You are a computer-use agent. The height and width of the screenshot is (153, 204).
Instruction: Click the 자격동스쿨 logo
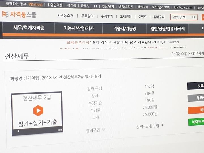coord(19,14)
